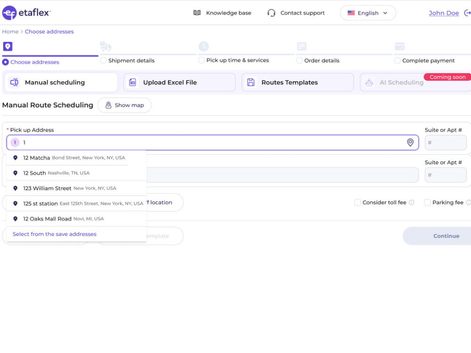Click the Routes Templates save icon
The height and width of the screenshot is (353, 471).
(x=251, y=82)
